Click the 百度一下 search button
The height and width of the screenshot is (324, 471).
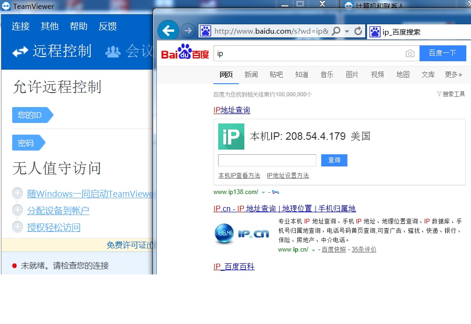coord(443,53)
